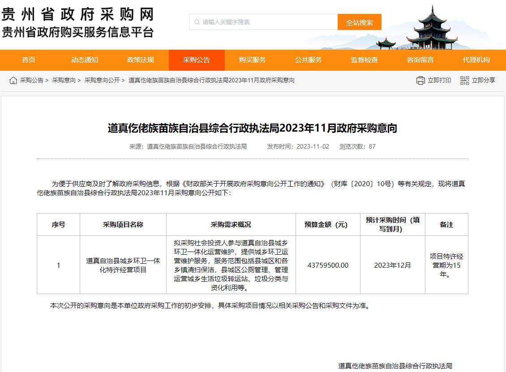Navigate to the 公共服务 section
Viewport: 506px width, 372px height.
click(309, 60)
